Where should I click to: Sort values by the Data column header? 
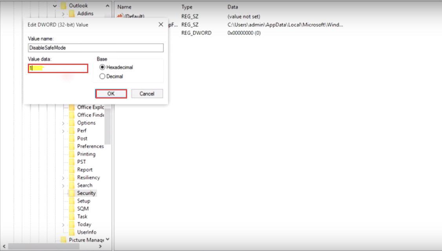tap(233, 7)
